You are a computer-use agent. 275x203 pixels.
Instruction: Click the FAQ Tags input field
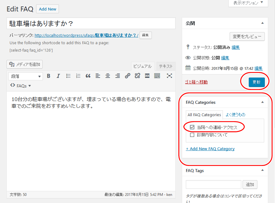point(214,184)
